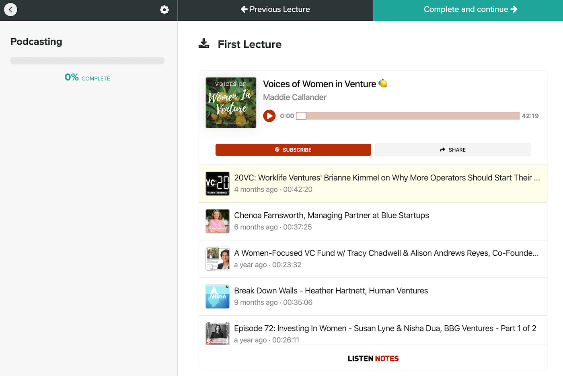This screenshot has height=376, width=563.
Task: Click the SHARE button
Action: click(x=453, y=150)
